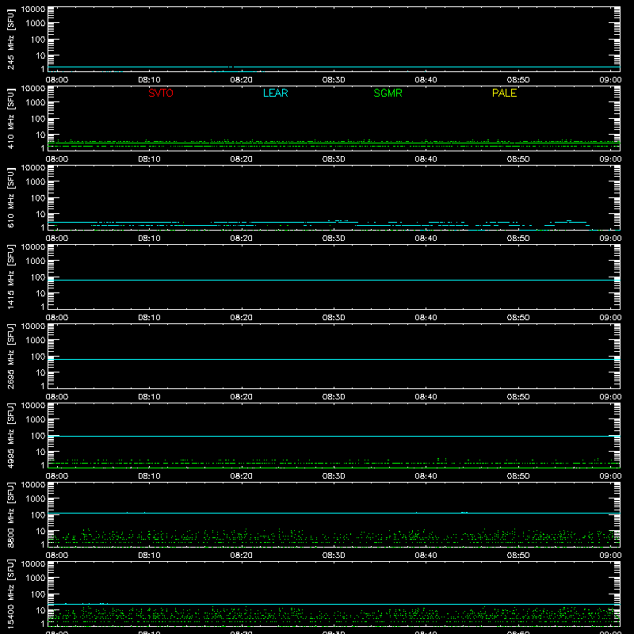Click the cyan flux trace in 2695 MHz panel
Screen dimensions: 634x634
point(334,359)
